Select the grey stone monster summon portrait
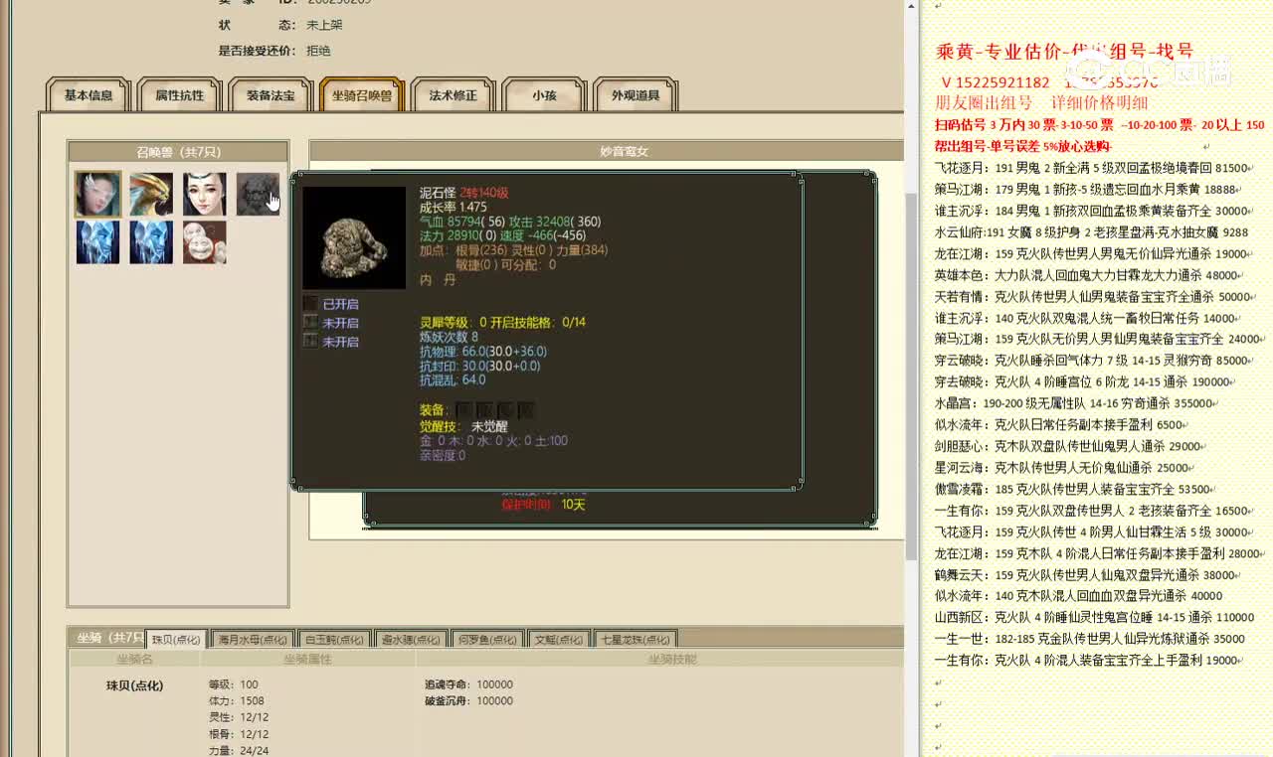This screenshot has width=1273, height=757. click(x=258, y=194)
